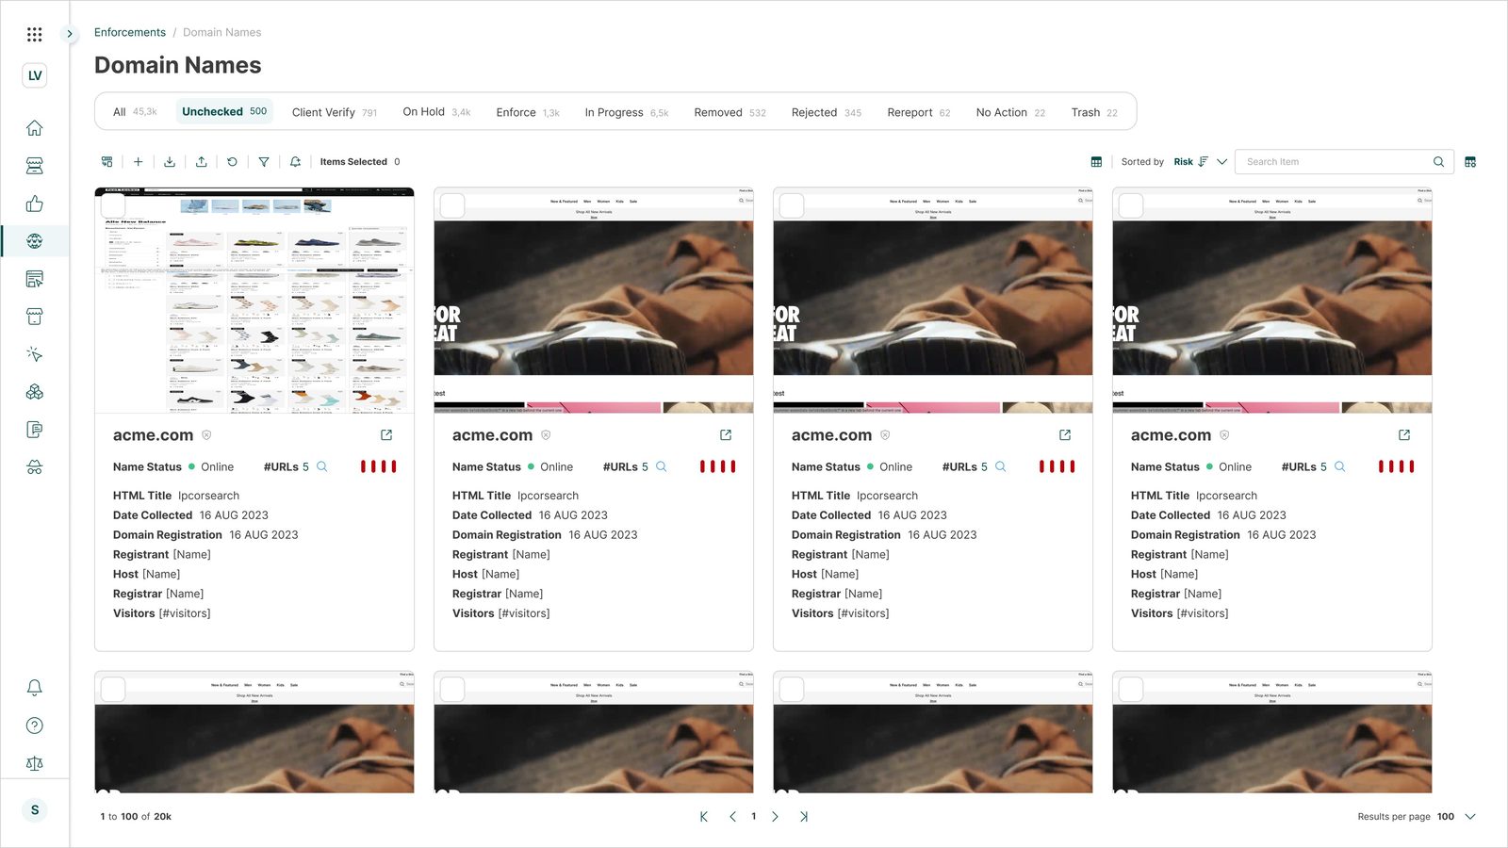Screen dimensions: 1508x848
Task: Select the Unchecked tab
Action: tap(224, 111)
